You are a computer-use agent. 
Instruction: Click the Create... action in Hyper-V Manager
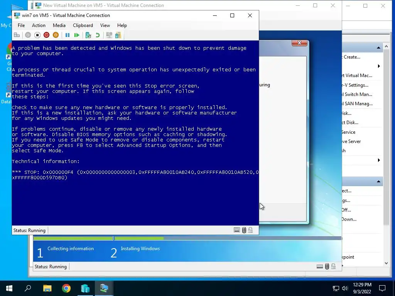(352, 57)
